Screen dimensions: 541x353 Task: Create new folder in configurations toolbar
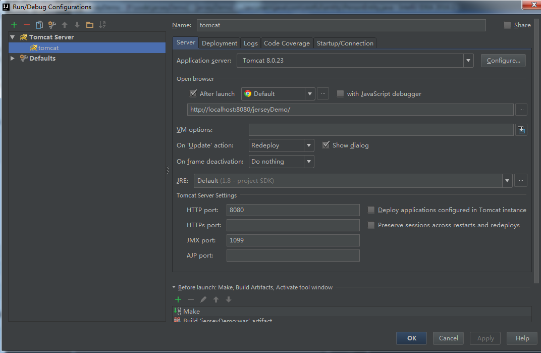click(90, 25)
